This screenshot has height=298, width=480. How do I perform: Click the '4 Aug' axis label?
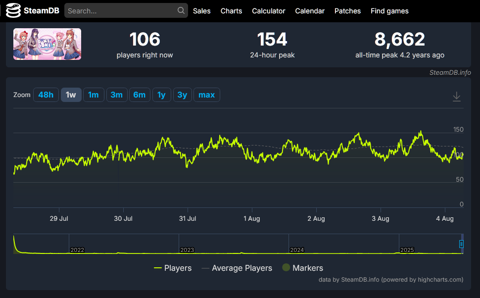pyautogui.click(x=445, y=219)
